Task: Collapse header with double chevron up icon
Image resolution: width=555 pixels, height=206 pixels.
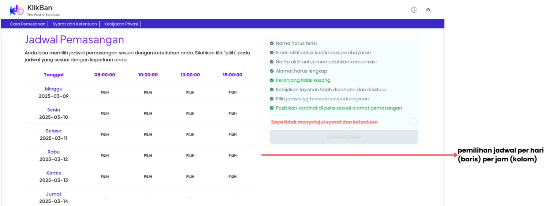Action: pos(428,10)
